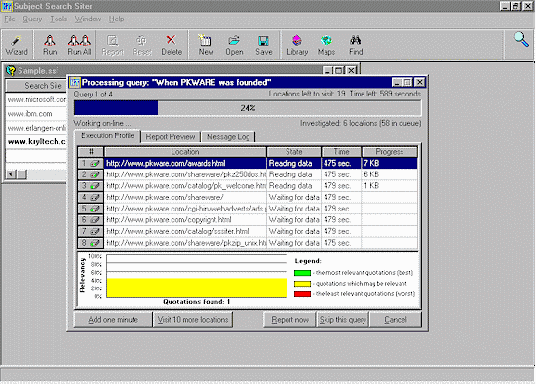Click Visit 10 more locations button
536x384 pixels.
point(193,320)
